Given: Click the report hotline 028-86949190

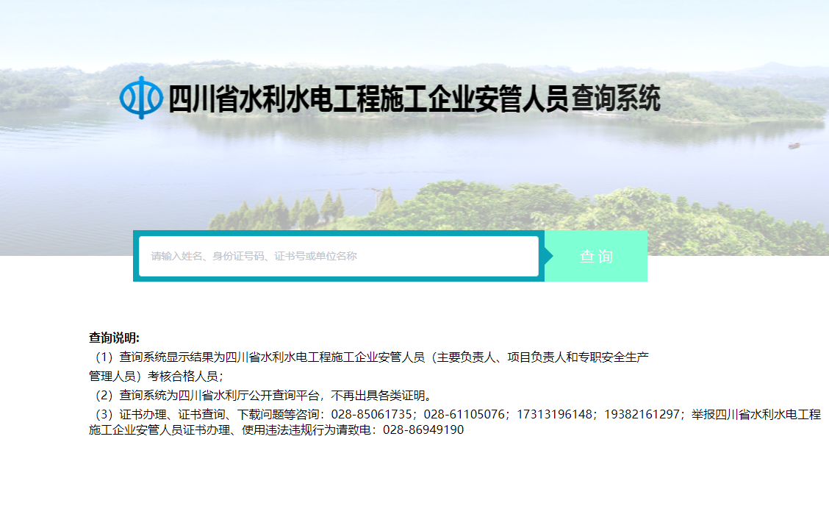Looking at the screenshot, I should pyautogui.click(x=423, y=430).
